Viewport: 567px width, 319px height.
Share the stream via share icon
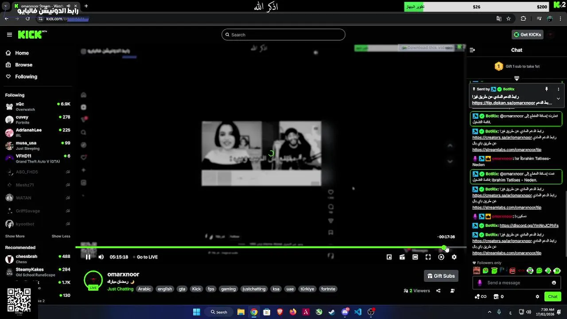click(x=438, y=291)
